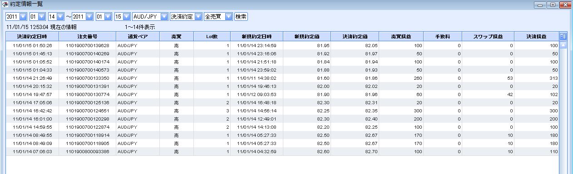
Task: Click settlement time 11/01/15 01:50:26
Action: [33, 46]
